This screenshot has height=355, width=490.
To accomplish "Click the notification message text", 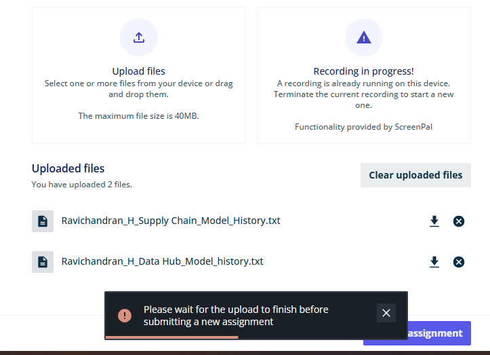I will tap(236, 316).
